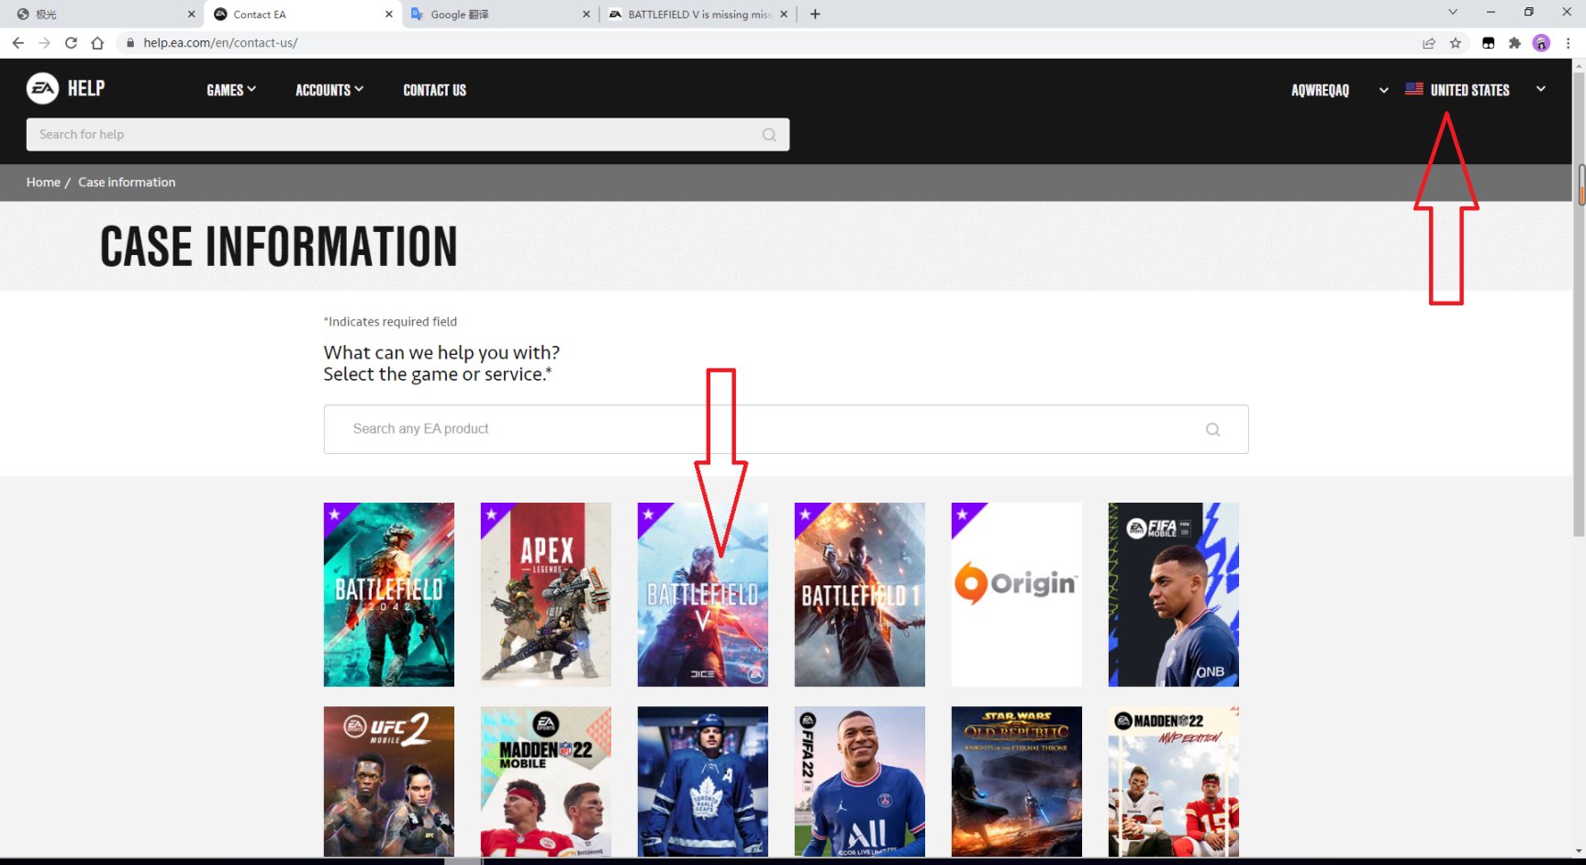This screenshot has height=865, width=1586.
Task: Click the EA Help logo
Action: [65, 88]
